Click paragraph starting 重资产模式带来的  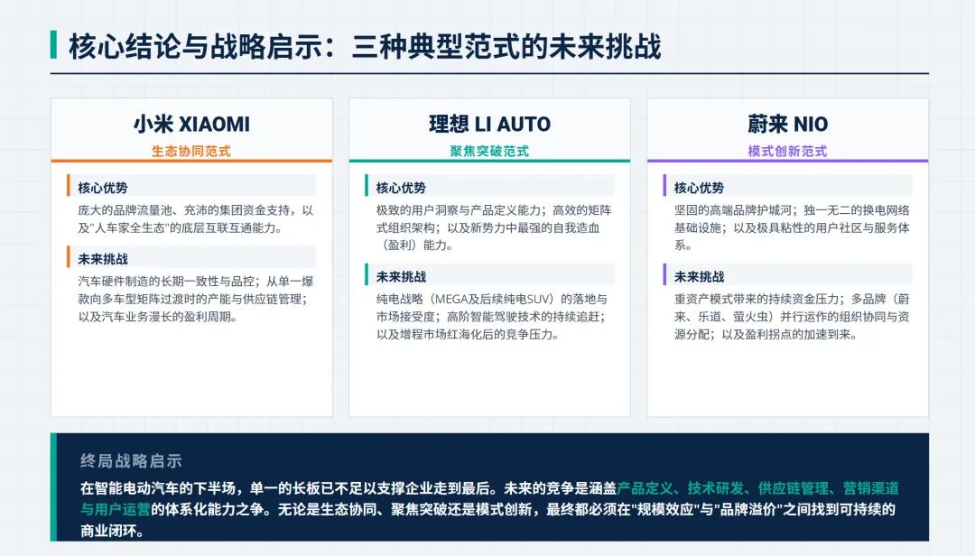(x=793, y=317)
